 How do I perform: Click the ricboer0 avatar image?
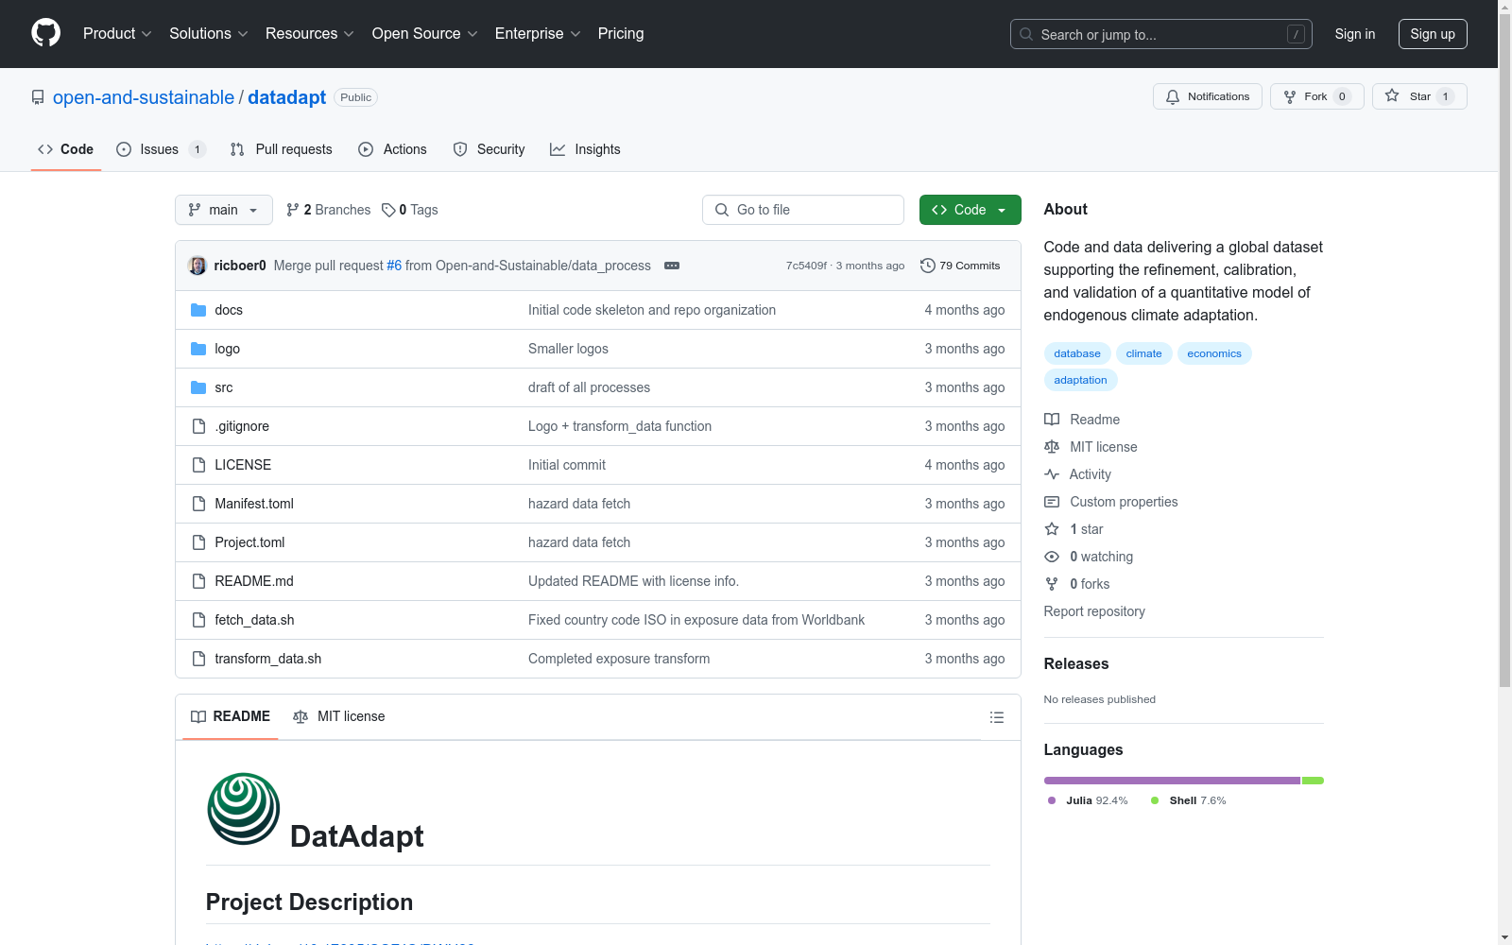click(x=198, y=266)
